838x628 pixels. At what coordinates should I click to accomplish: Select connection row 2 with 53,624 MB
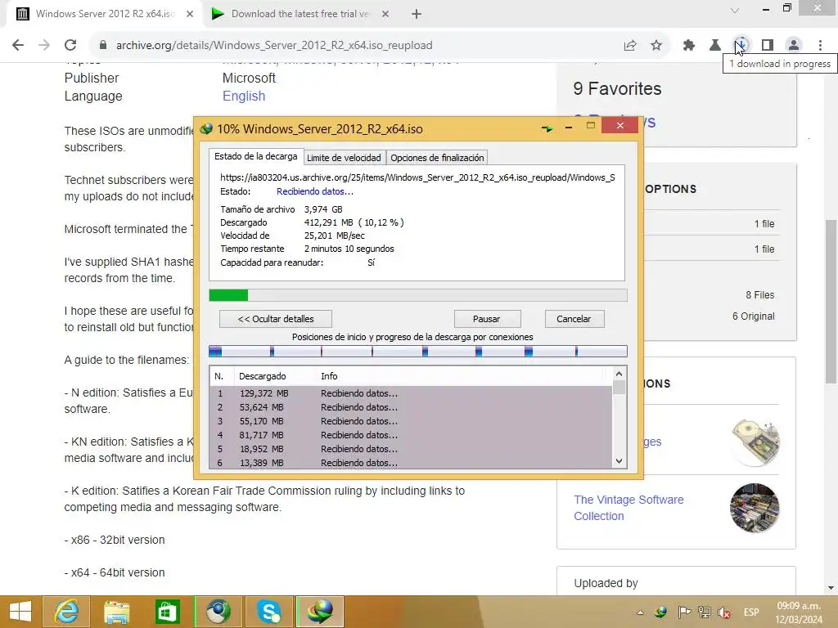[x=411, y=407]
